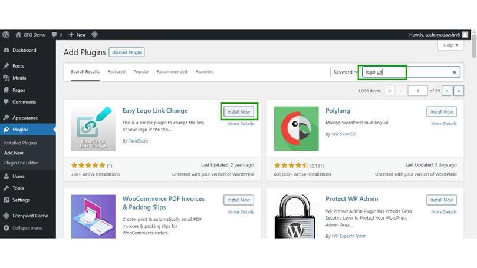Click the WordPress logo in admin bar
Image resolution: width=477 pixels, height=268 pixels.
click(6, 35)
